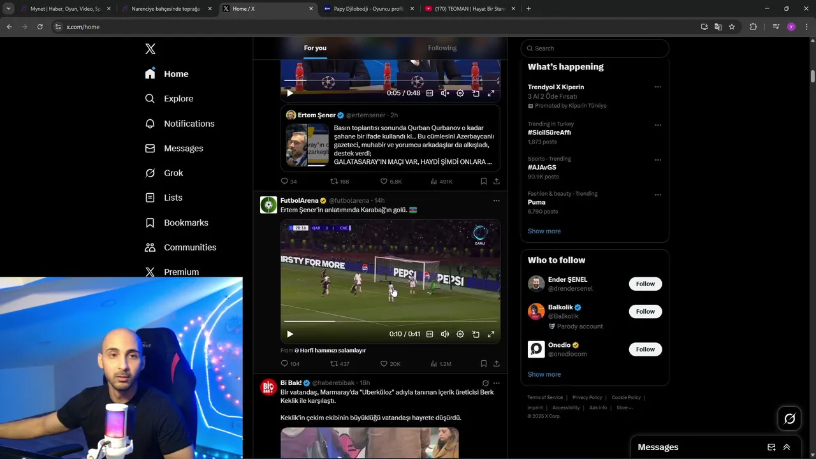The width and height of the screenshot is (816, 459).
Task: Open Premium from the sidebar
Action: (x=172, y=272)
